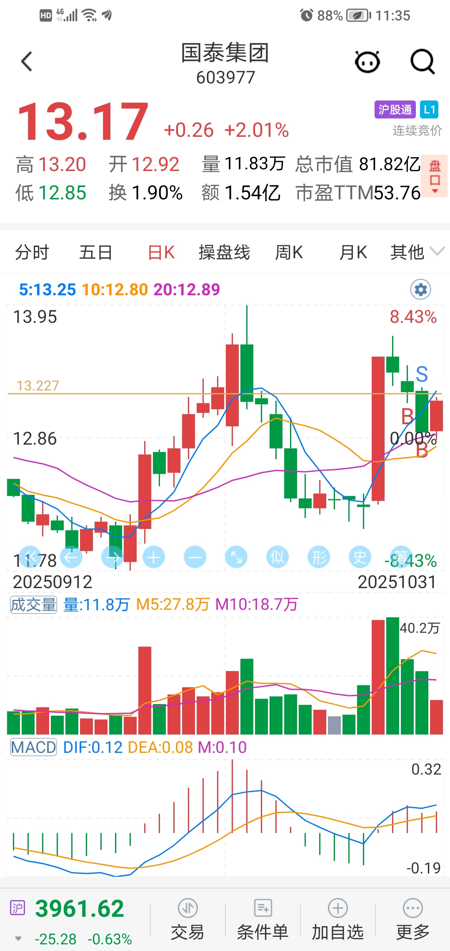Tap the double-left rewind chart button

click(30, 557)
